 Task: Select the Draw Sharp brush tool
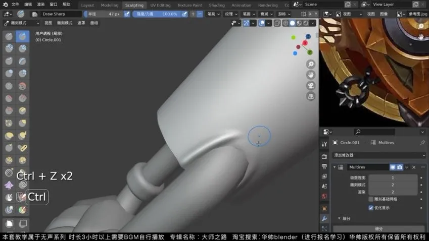22,36
